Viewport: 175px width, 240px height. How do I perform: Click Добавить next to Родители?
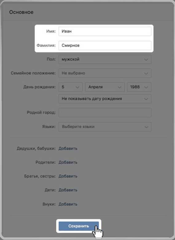[x=68, y=162]
